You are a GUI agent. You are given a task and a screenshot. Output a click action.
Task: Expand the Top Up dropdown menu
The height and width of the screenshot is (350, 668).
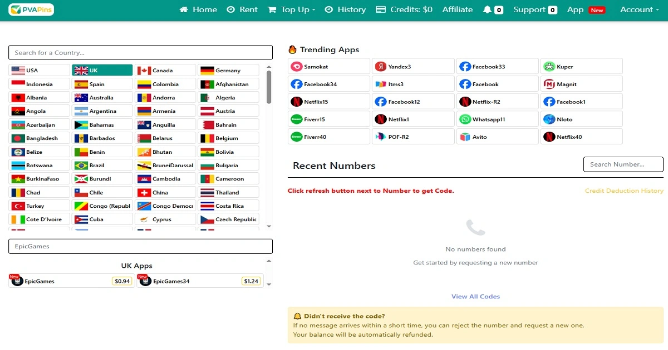(x=291, y=9)
